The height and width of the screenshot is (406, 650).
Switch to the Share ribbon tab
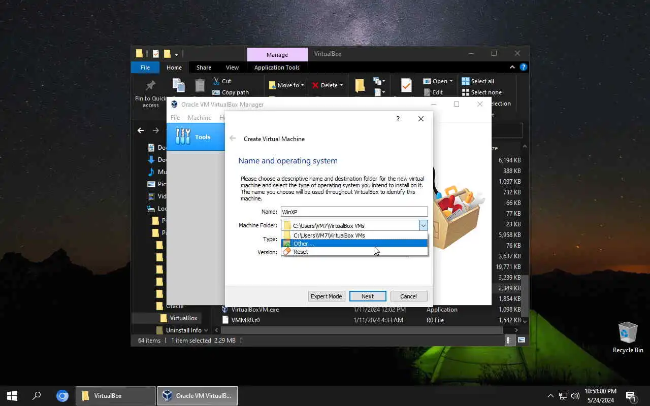(204, 67)
